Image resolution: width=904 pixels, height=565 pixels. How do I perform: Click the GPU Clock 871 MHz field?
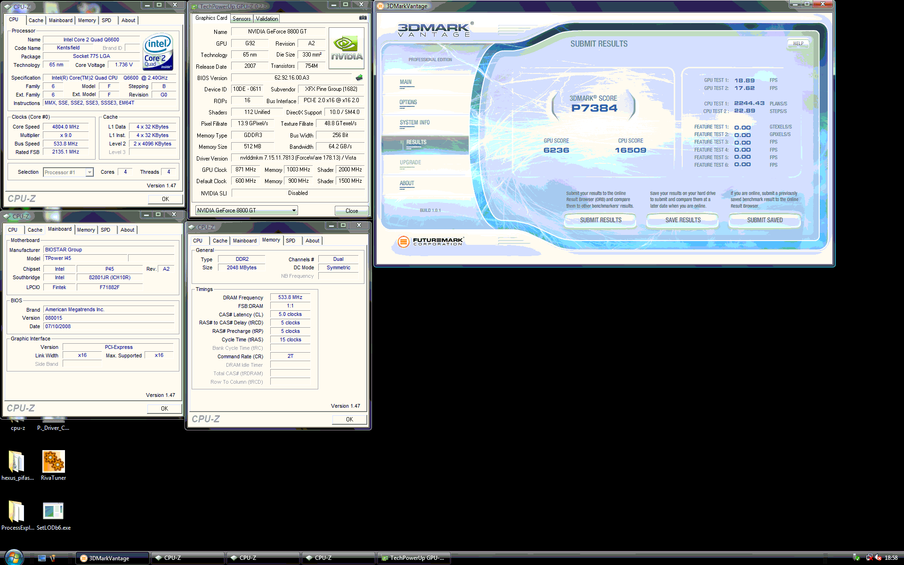(246, 170)
